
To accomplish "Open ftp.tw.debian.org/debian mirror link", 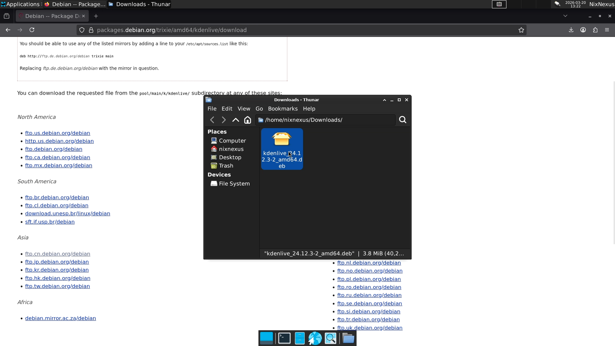I will pyautogui.click(x=58, y=286).
